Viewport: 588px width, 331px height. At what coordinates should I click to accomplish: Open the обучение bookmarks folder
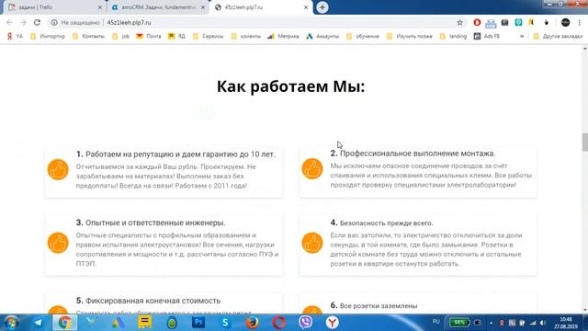(363, 37)
